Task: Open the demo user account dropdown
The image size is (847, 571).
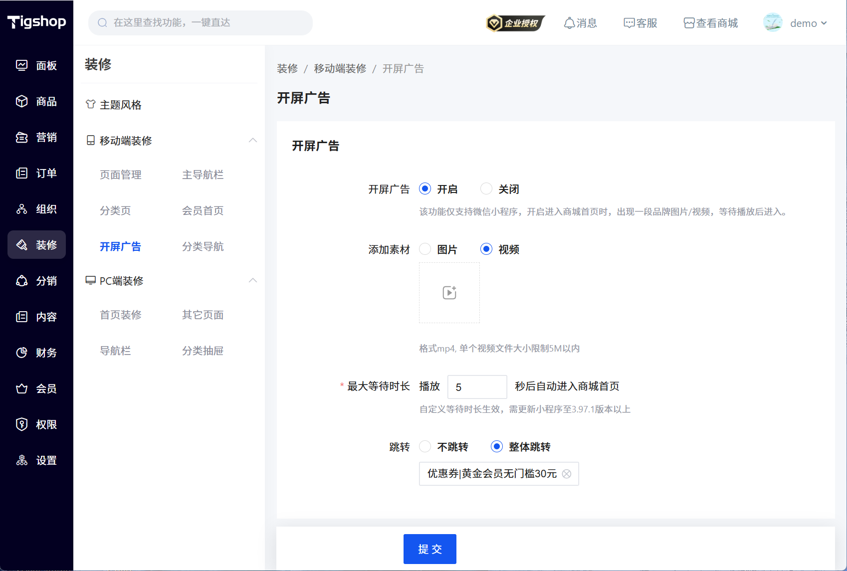Action: [796, 23]
